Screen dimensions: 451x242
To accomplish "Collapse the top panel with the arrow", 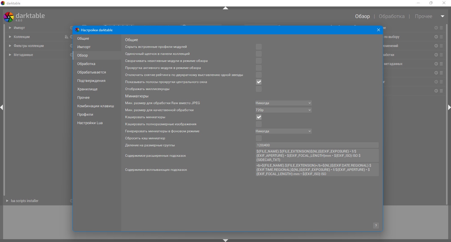I will [225, 8].
